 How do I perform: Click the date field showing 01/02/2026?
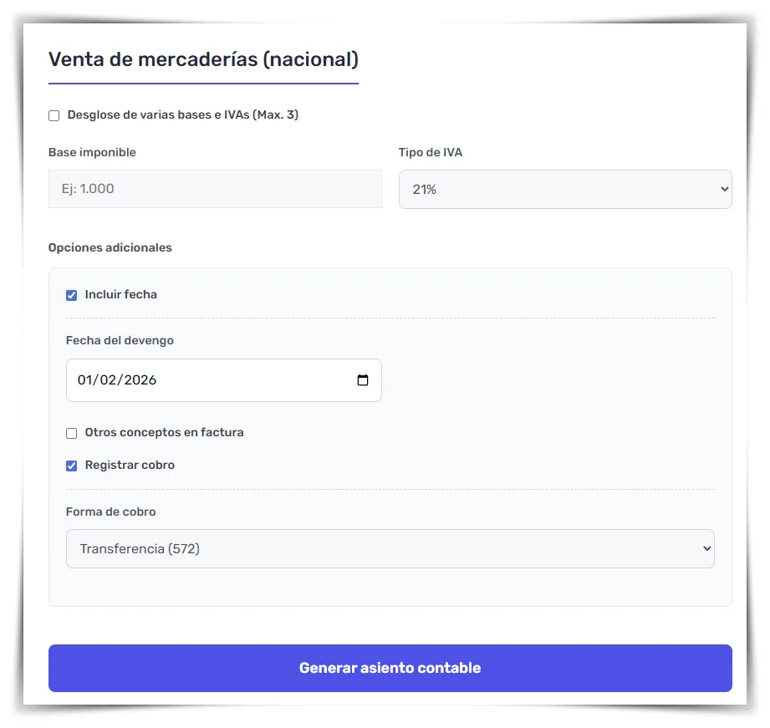(209, 380)
